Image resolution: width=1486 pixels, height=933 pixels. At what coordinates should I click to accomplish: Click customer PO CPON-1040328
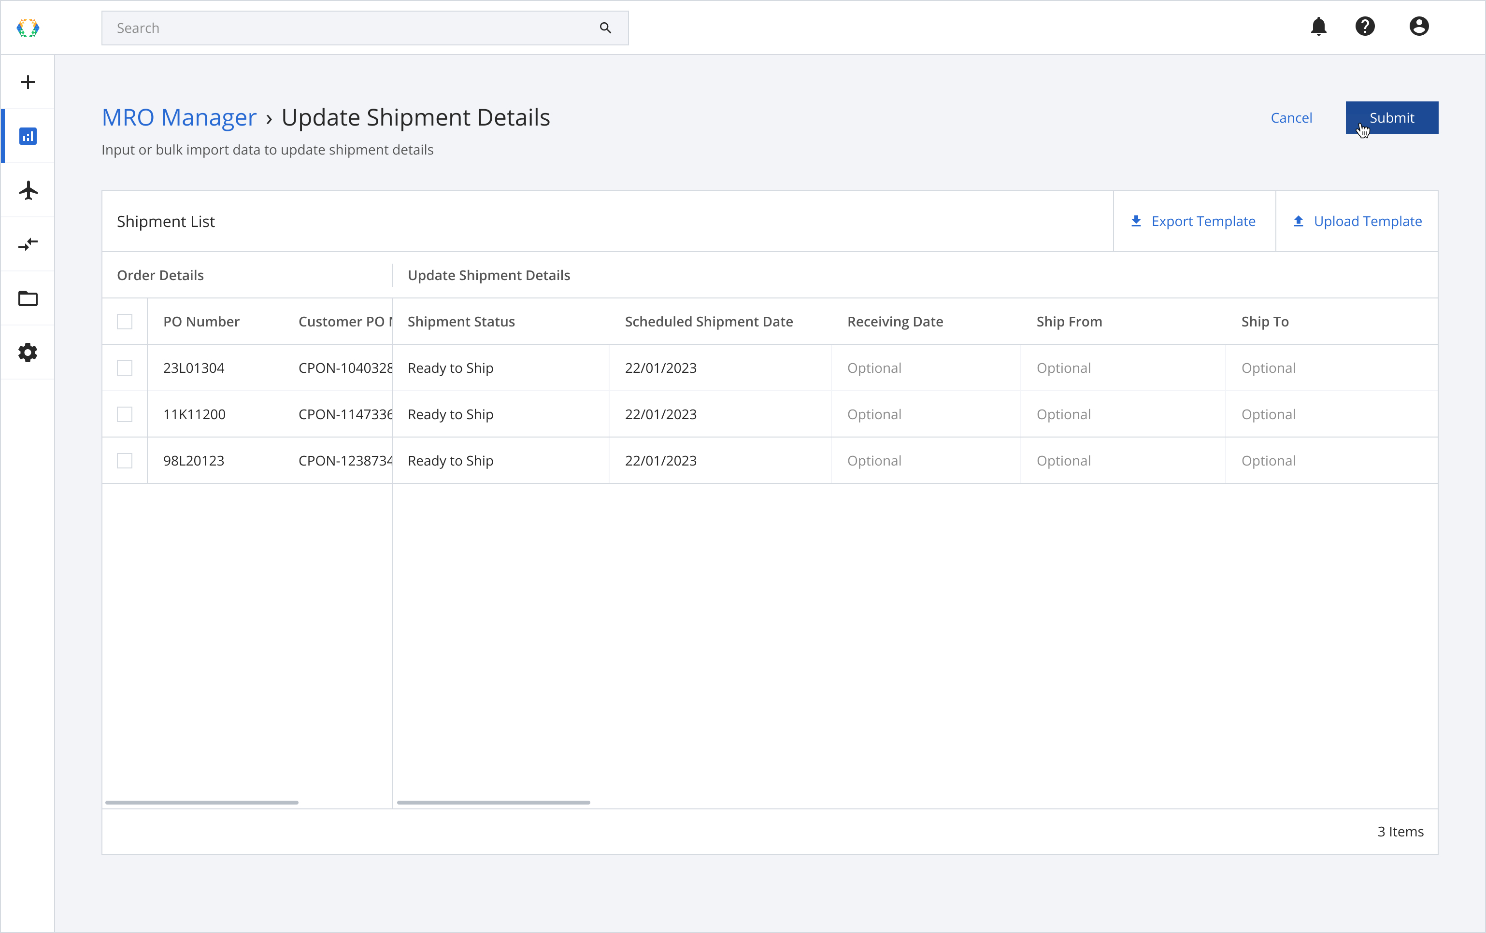point(345,368)
